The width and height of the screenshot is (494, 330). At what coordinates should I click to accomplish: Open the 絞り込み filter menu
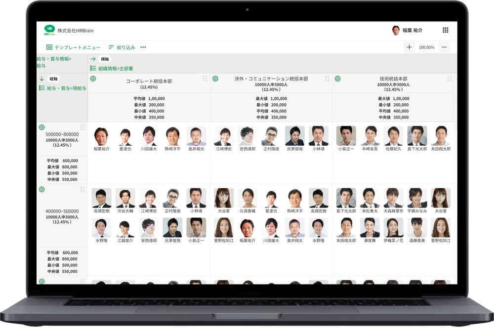coord(122,47)
